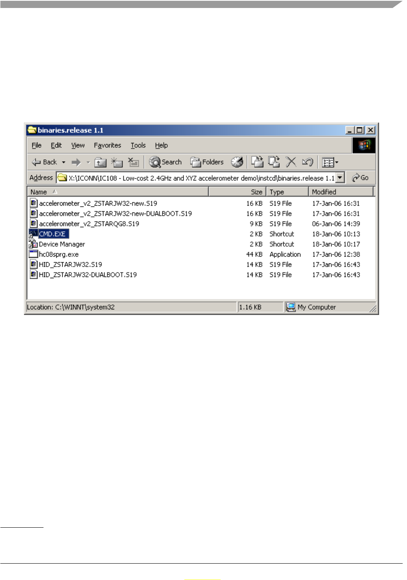This screenshot has width=407, height=580.
Task: Click the My Computer status bar icon
Action: (x=290, y=307)
